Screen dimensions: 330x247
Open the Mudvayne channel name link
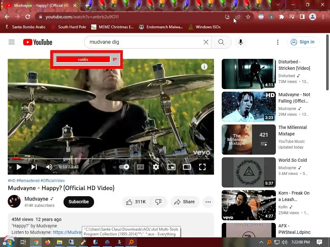click(x=36, y=199)
